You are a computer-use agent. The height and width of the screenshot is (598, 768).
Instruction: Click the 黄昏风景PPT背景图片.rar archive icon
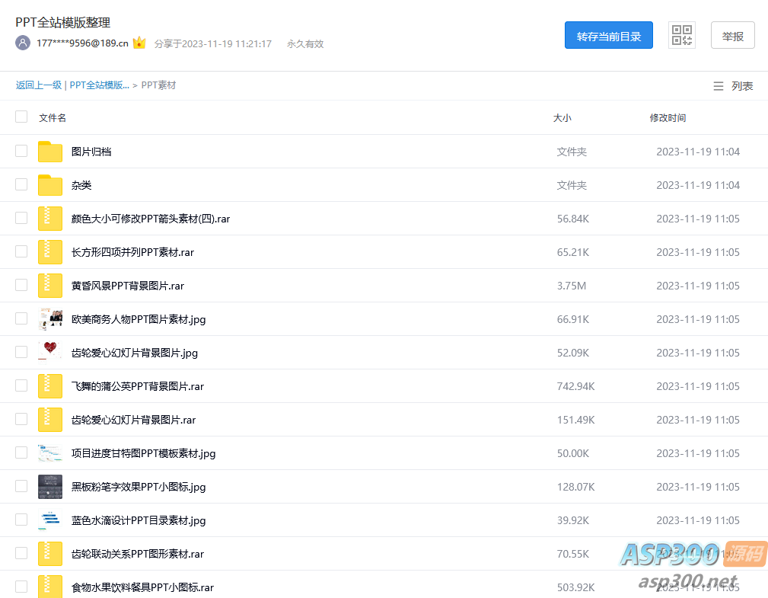click(50, 286)
